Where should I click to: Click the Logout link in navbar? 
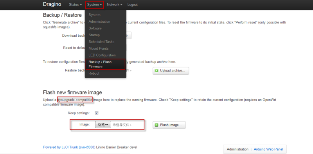(133, 5)
